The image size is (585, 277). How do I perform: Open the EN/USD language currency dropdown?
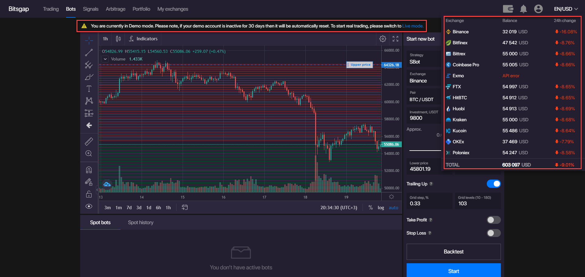coord(566,9)
